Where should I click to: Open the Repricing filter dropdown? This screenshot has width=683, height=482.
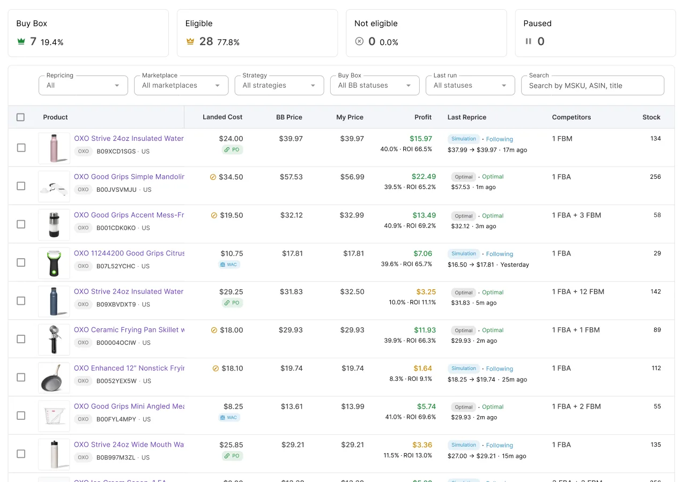pos(83,85)
